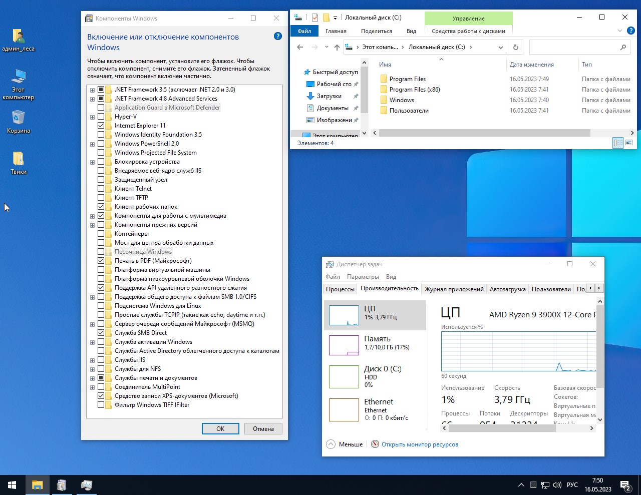Viewport: 641px width, 495px height.
Task: Click the up-arrow navigation button in Explorer
Action: coord(337,47)
